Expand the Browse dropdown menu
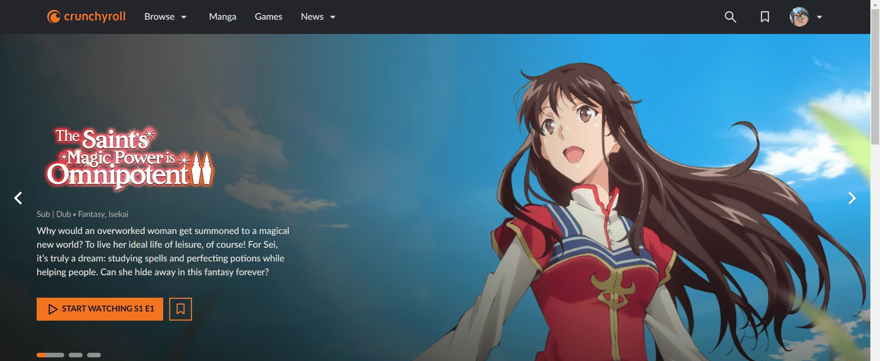The width and height of the screenshot is (880, 361). (165, 17)
